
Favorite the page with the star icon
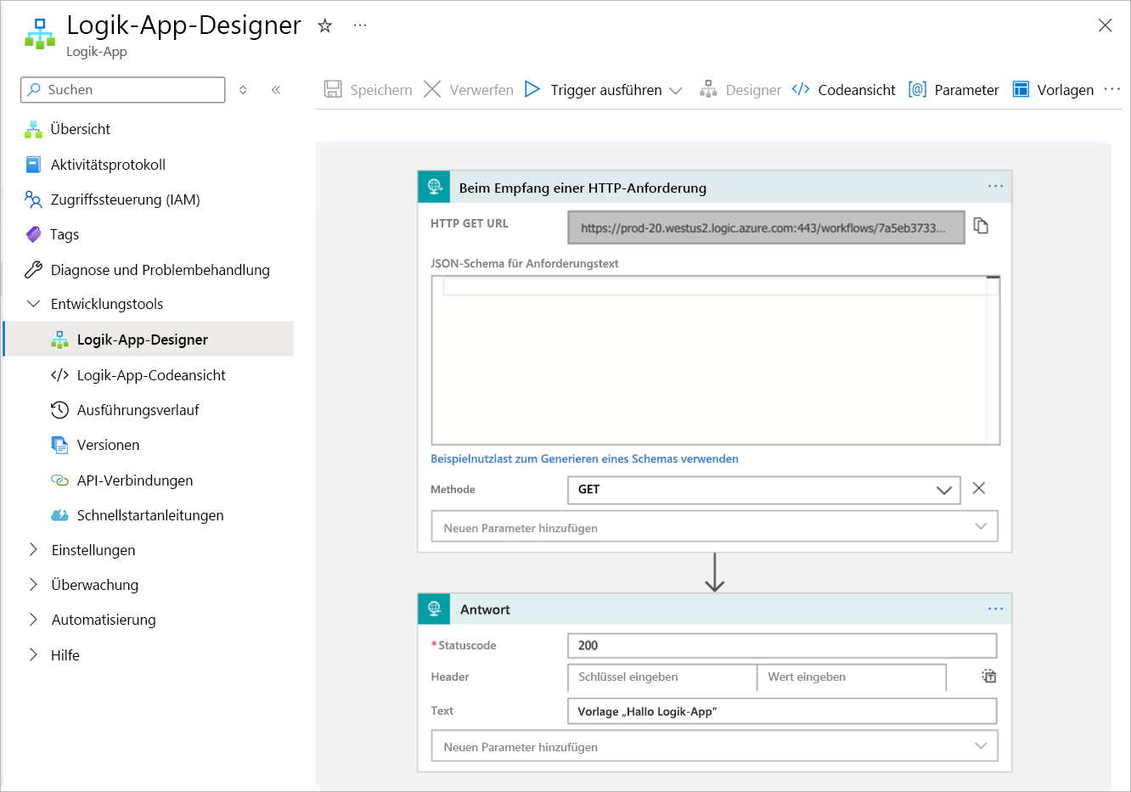[324, 25]
